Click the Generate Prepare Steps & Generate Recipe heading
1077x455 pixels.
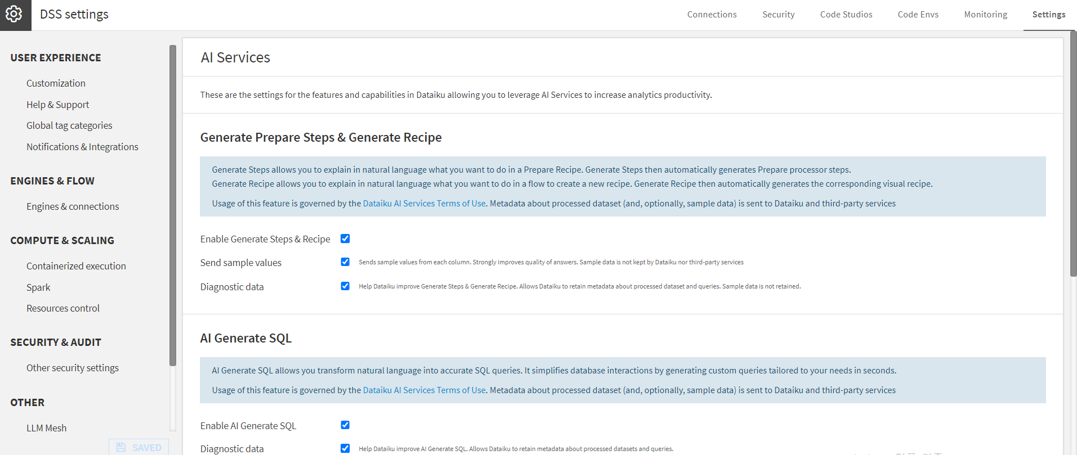(x=321, y=137)
